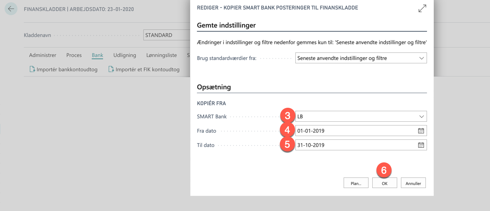Expand the SMART Bank dropdown
Image resolution: width=490 pixels, height=211 pixels.
pyautogui.click(x=421, y=116)
